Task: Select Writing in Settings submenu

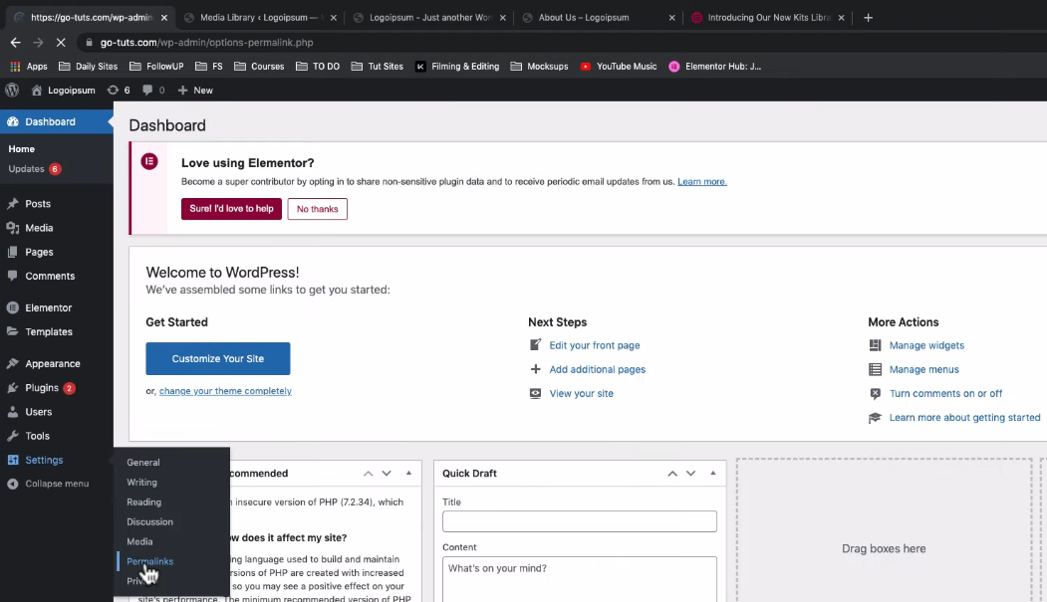Action: coord(142,482)
